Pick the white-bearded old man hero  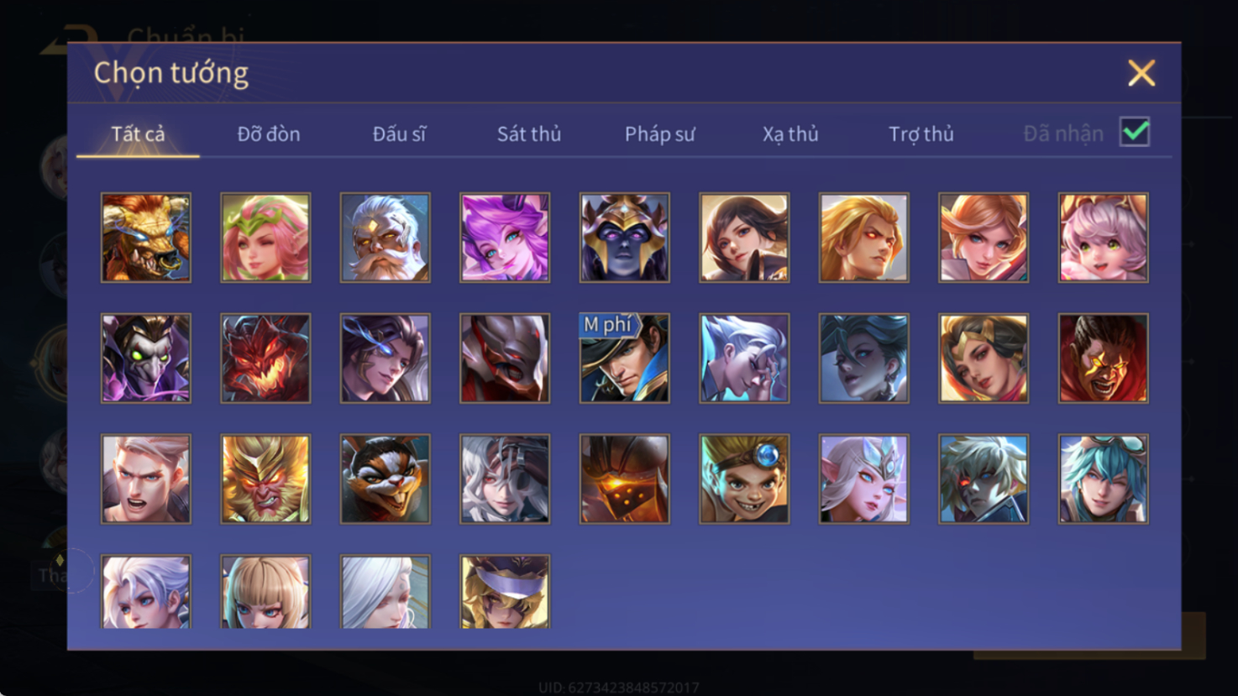pyautogui.click(x=386, y=238)
